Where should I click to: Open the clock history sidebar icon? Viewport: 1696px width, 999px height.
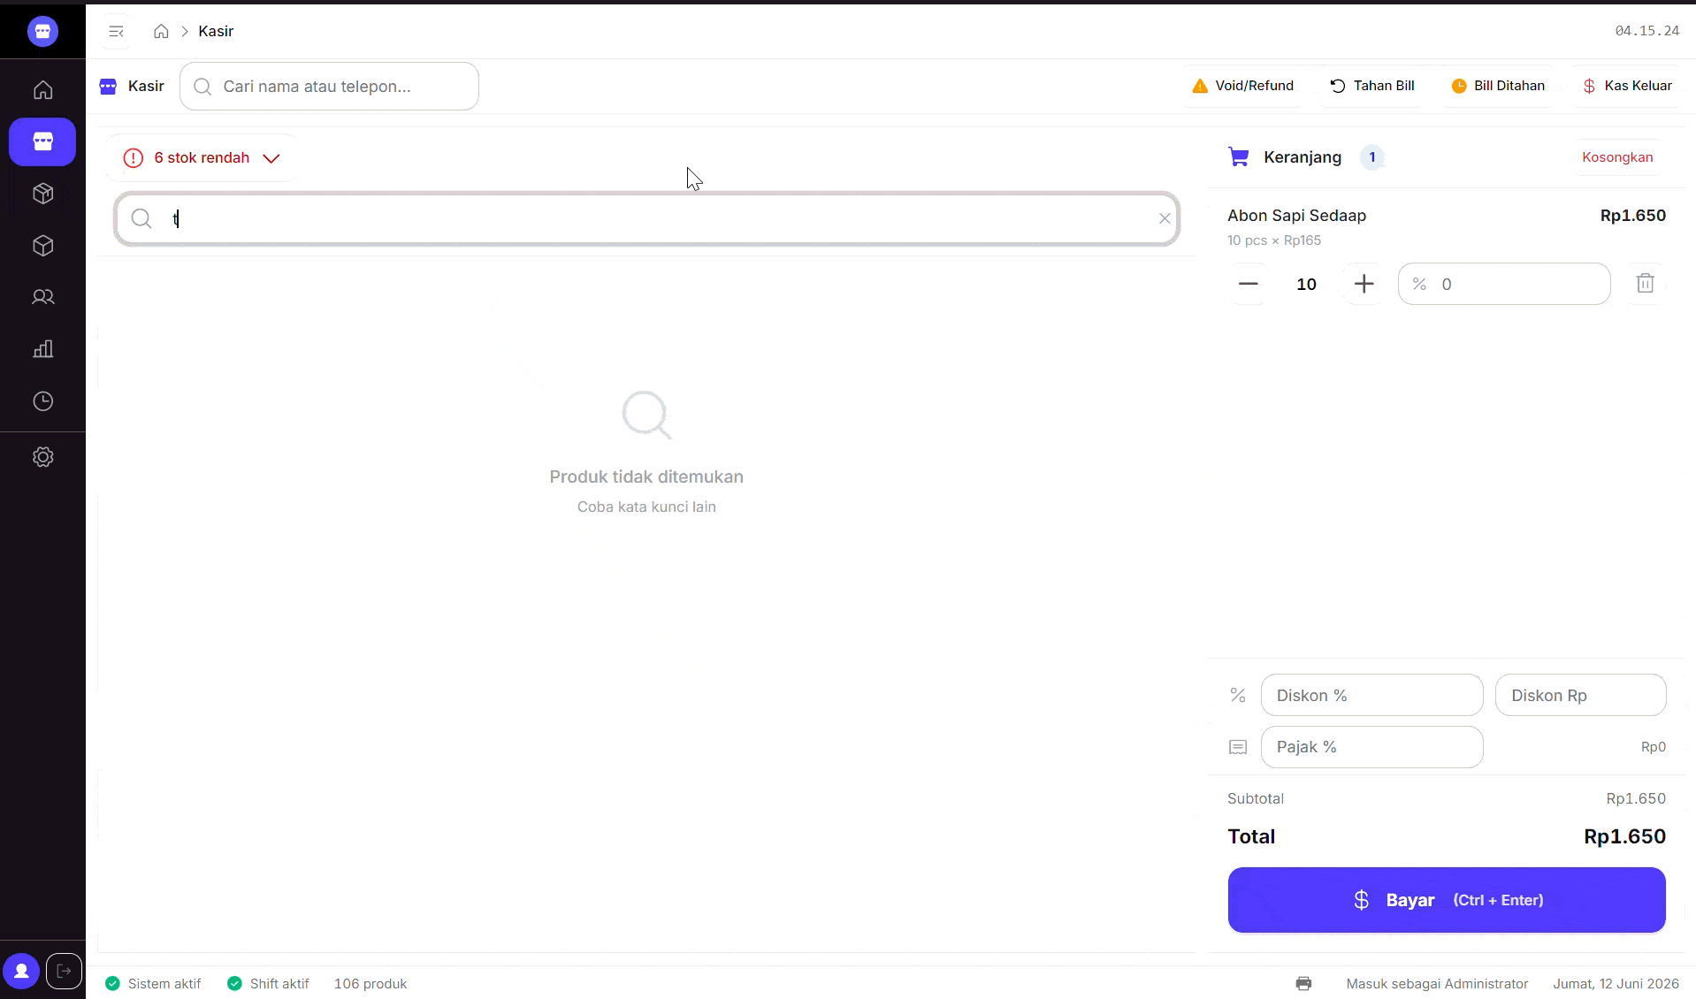(x=42, y=401)
